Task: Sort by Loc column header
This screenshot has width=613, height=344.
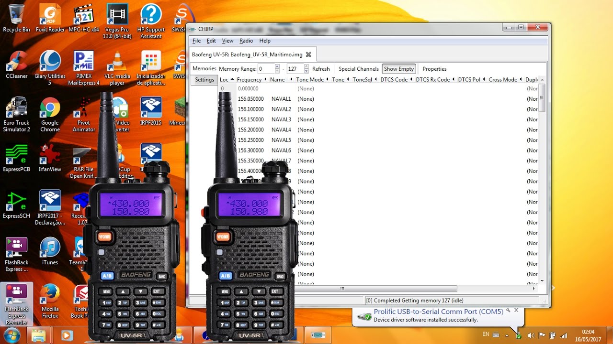Action: (x=227, y=80)
